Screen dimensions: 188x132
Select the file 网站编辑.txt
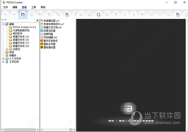50,37
